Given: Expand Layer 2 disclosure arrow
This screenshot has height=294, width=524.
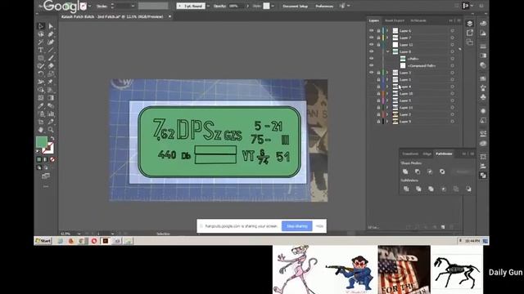Looking at the screenshot, I should 387,114.
